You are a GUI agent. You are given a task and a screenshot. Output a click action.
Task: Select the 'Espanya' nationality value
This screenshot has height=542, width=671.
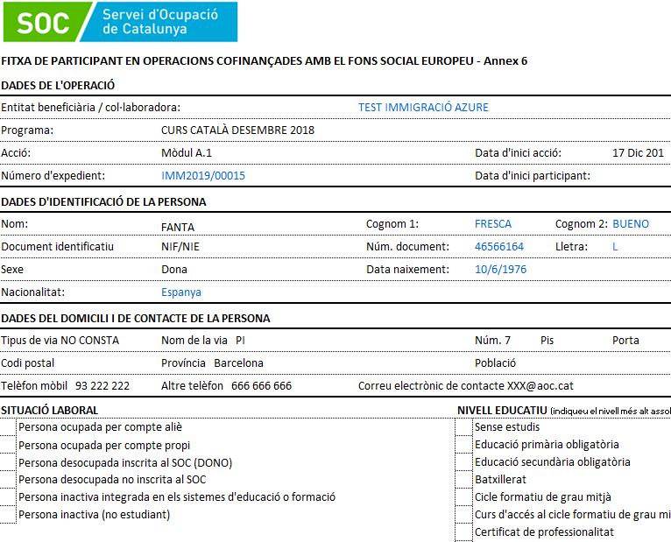click(x=181, y=292)
